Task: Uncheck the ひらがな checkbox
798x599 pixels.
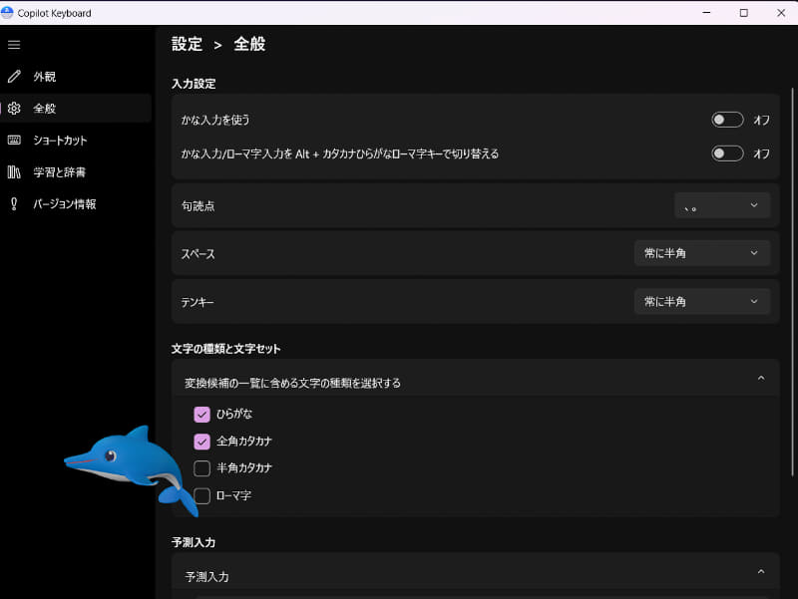Action: click(201, 414)
